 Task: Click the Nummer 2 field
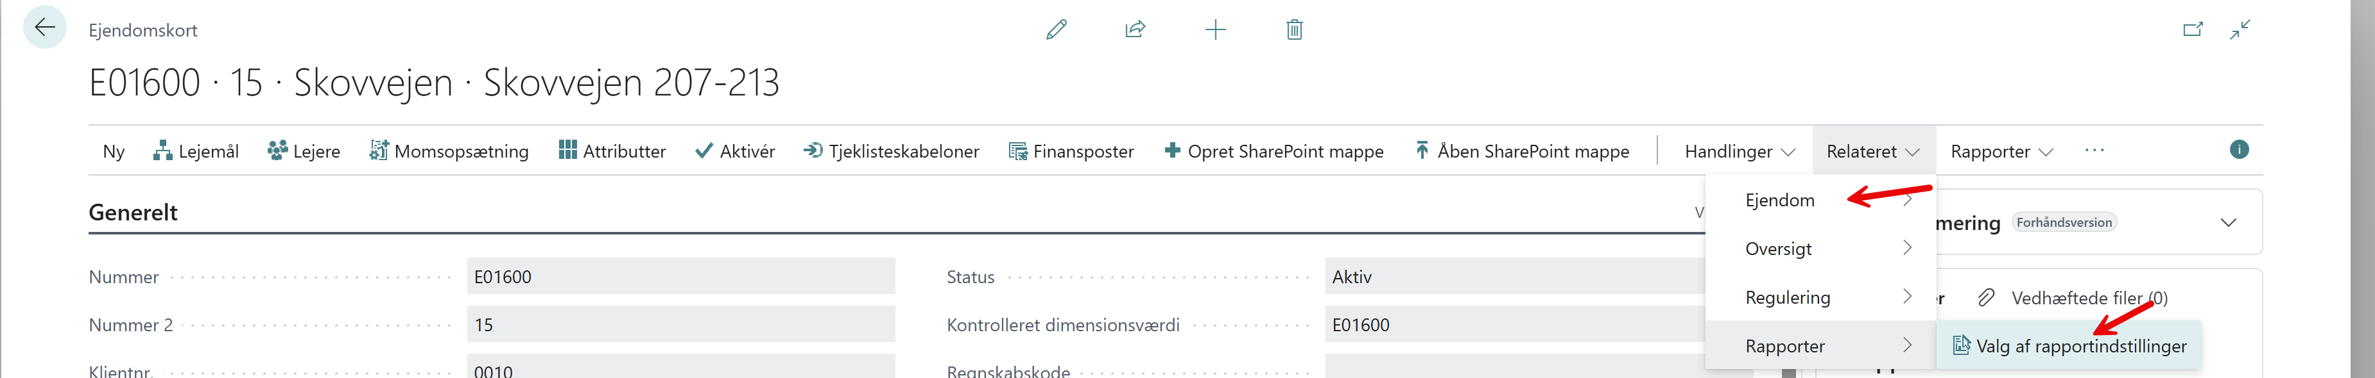(680, 325)
